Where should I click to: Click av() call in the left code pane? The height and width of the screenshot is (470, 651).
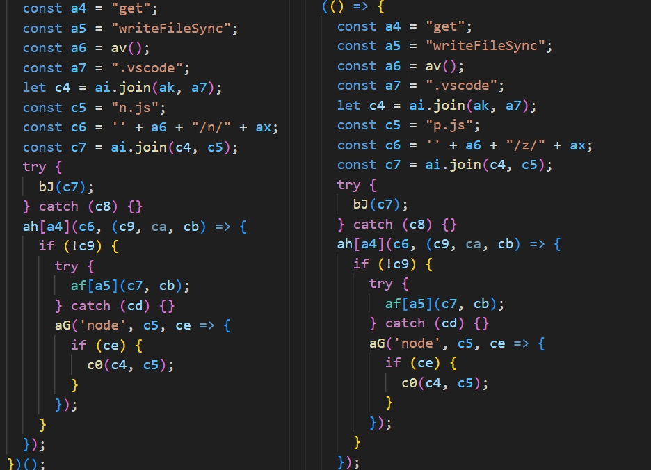(126, 48)
